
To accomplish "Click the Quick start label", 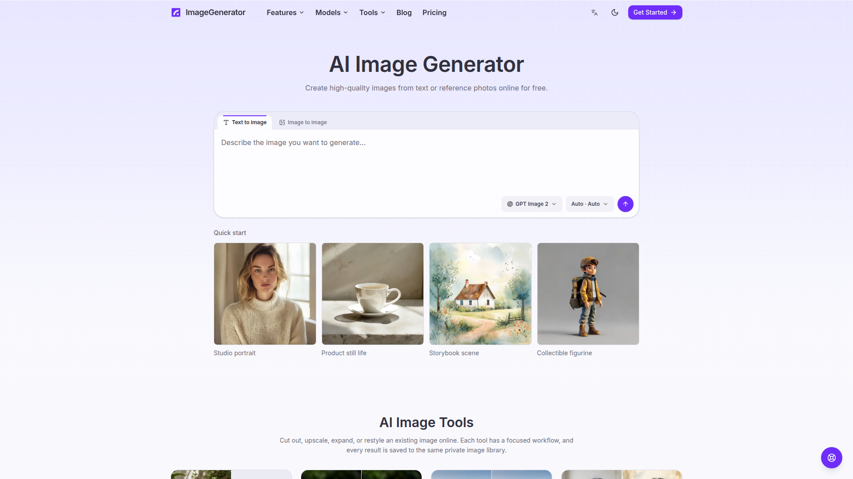I will [x=230, y=233].
